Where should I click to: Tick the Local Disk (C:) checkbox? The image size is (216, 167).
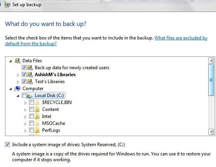point(24,95)
